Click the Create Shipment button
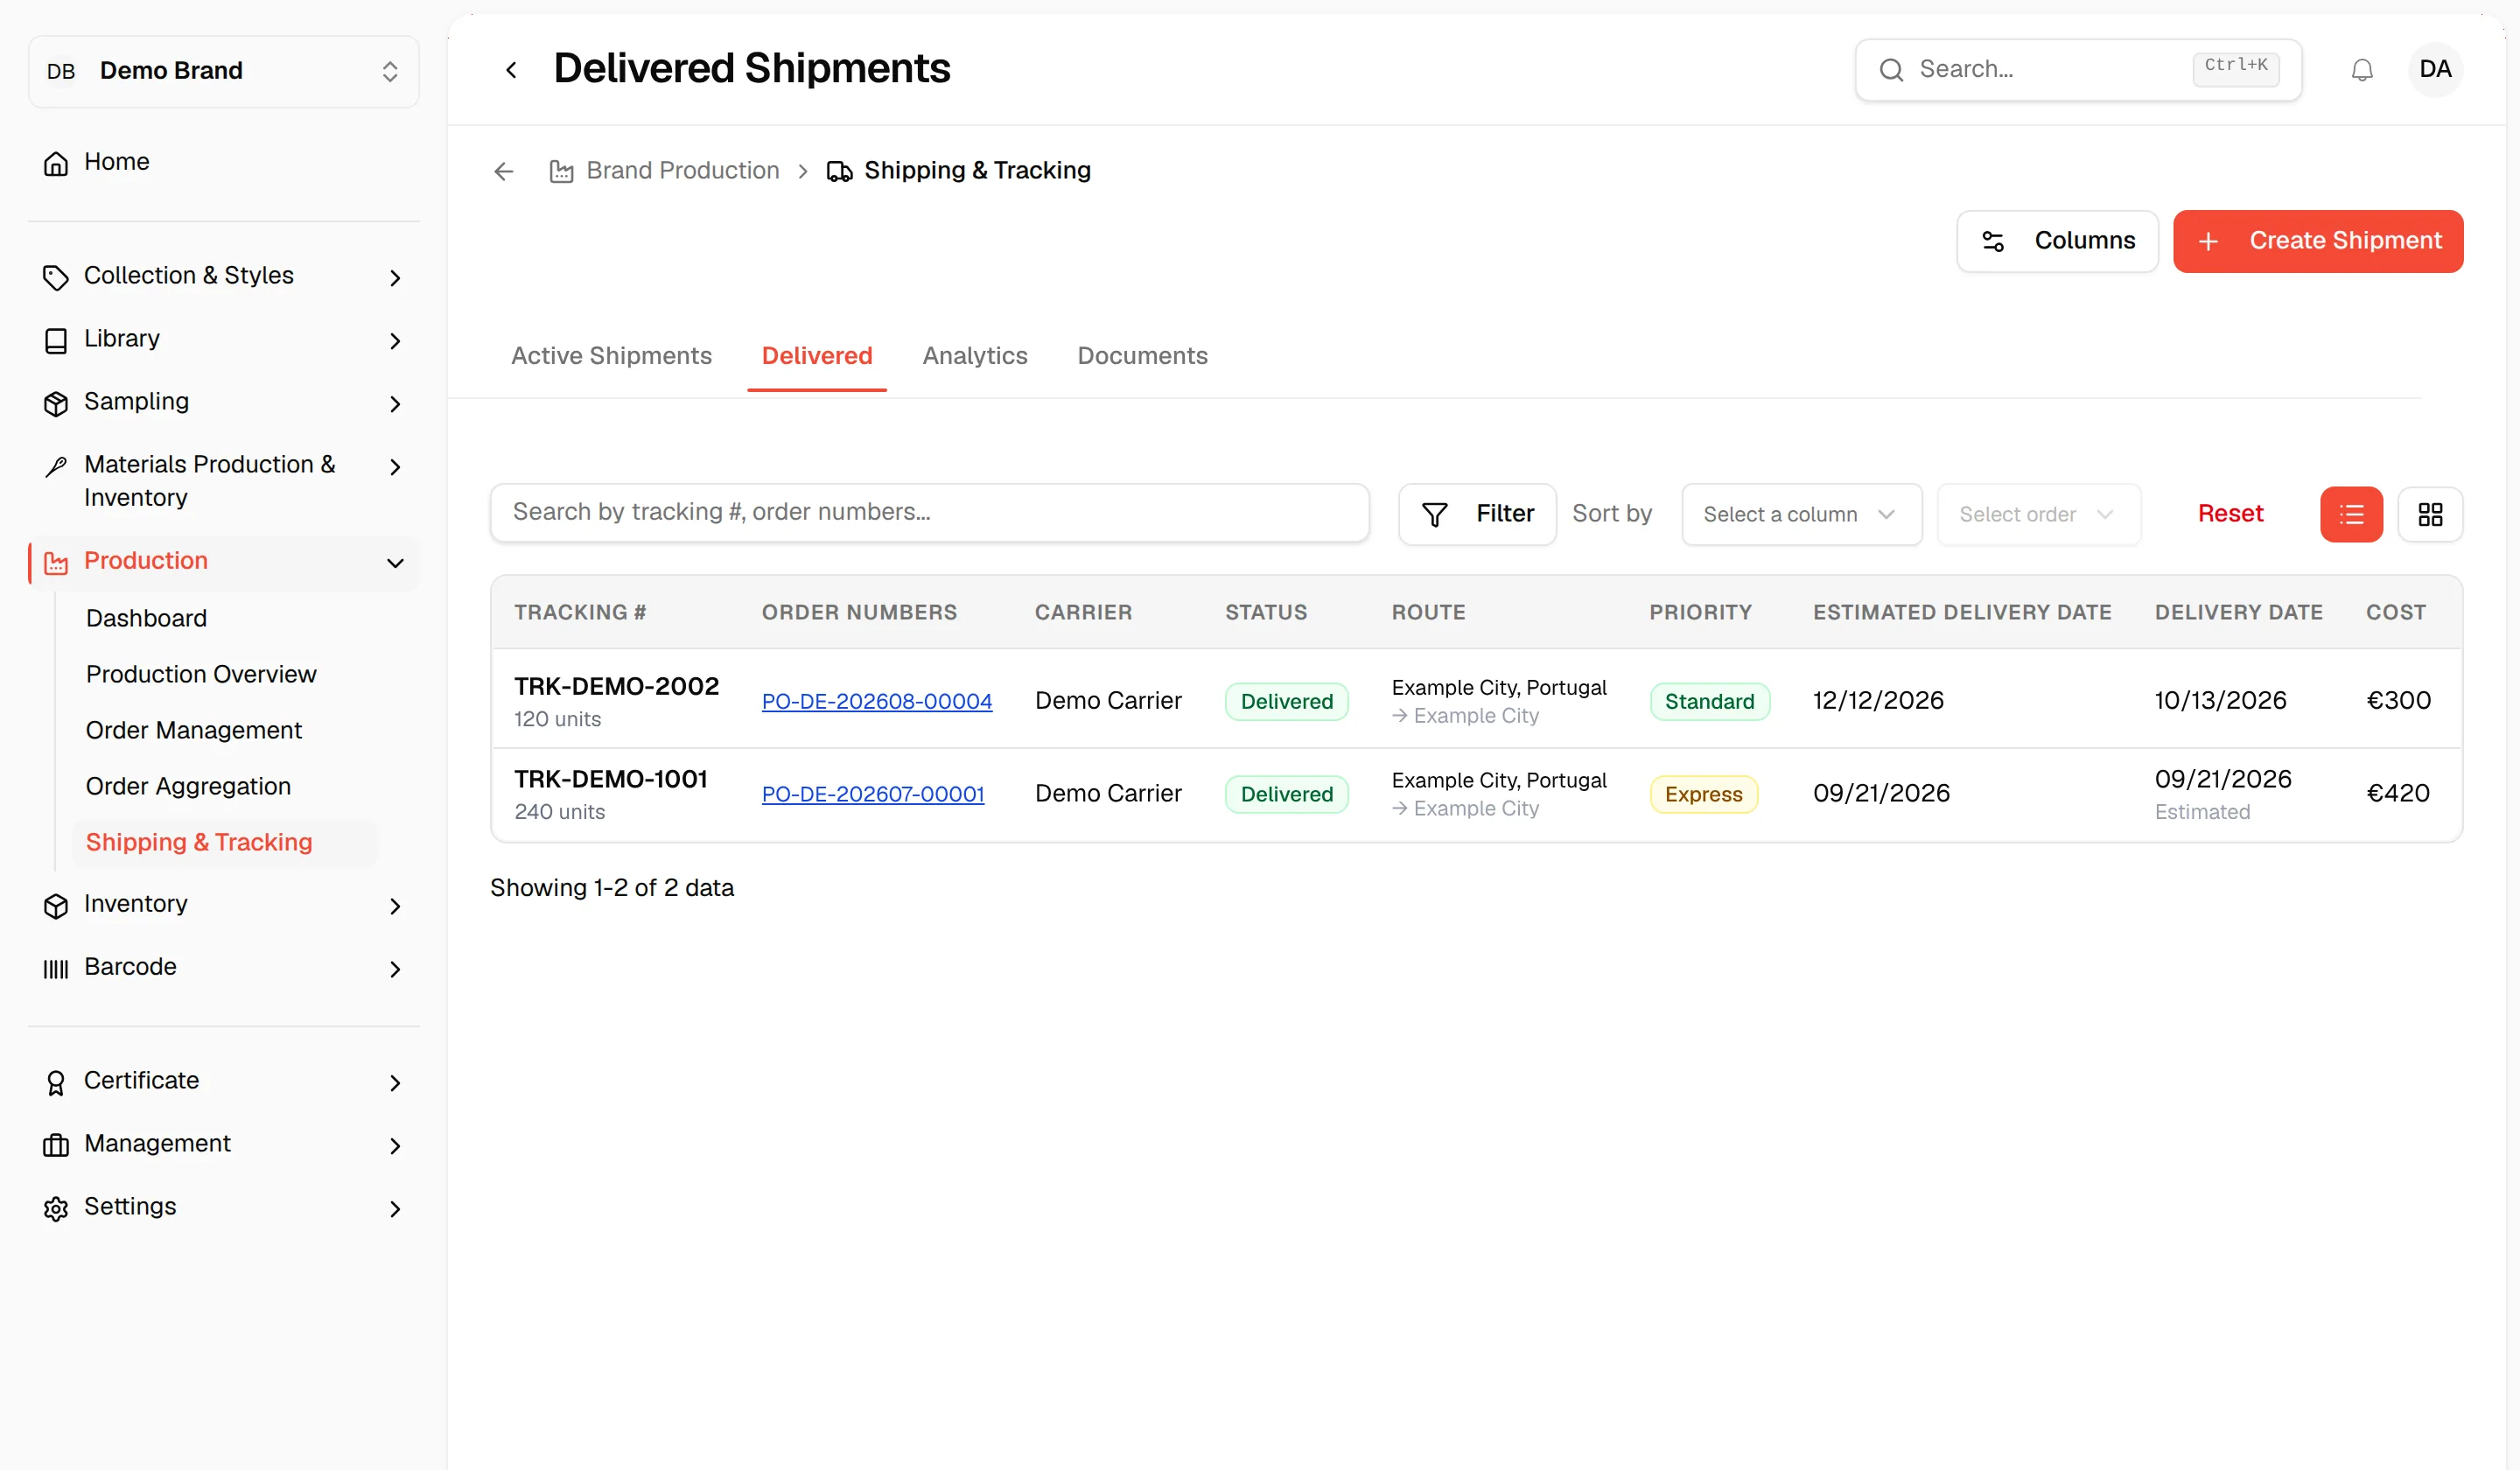Screen dimensions: 2520x1470 coord(2317,241)
